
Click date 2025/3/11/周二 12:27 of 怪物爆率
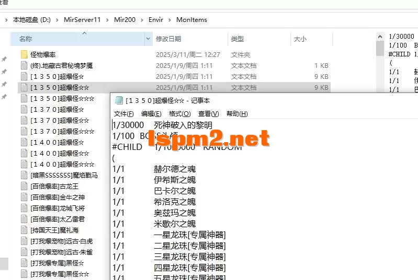[188, 54]
